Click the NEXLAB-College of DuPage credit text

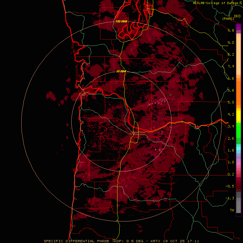[216, 3]
